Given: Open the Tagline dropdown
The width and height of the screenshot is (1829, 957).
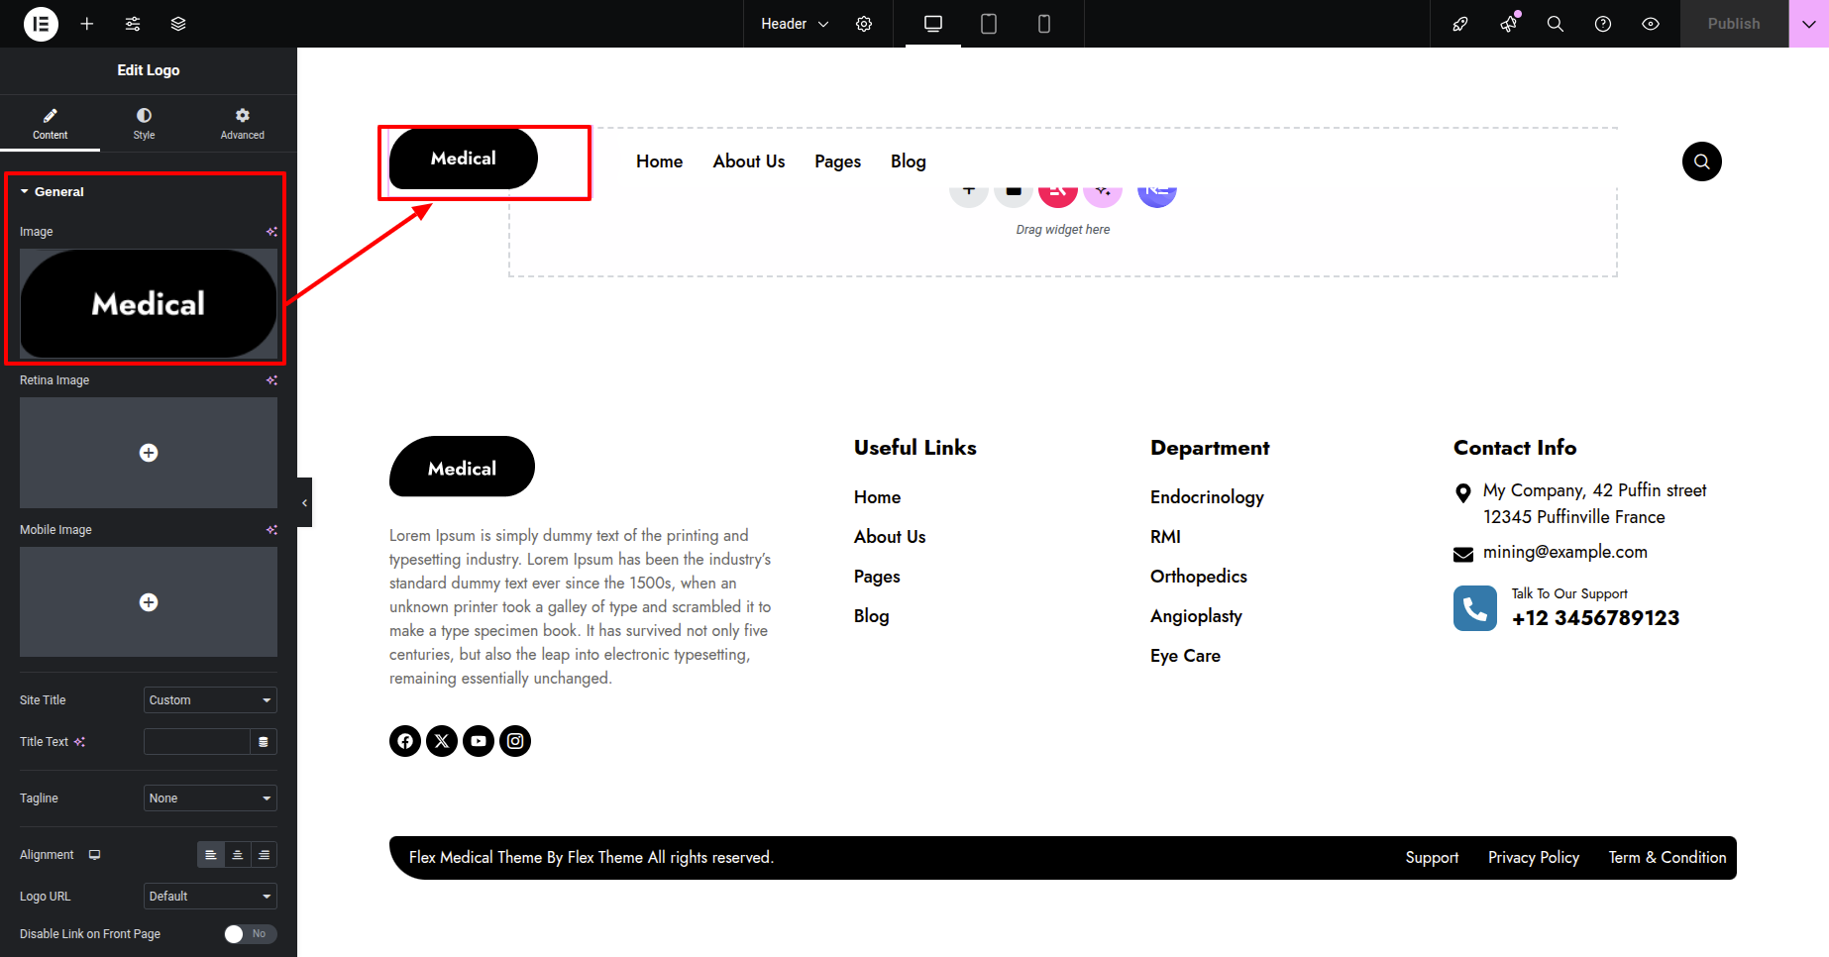Looking at the screenshot, I should coord(210,798).
